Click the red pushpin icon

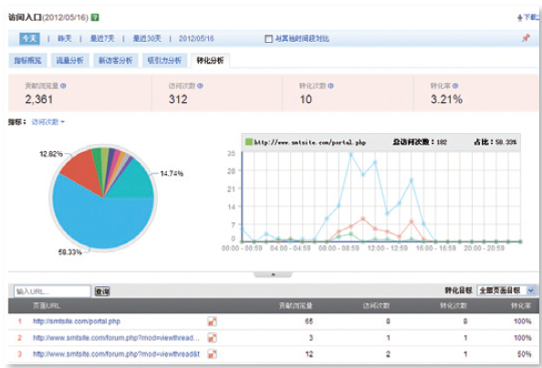526,37
